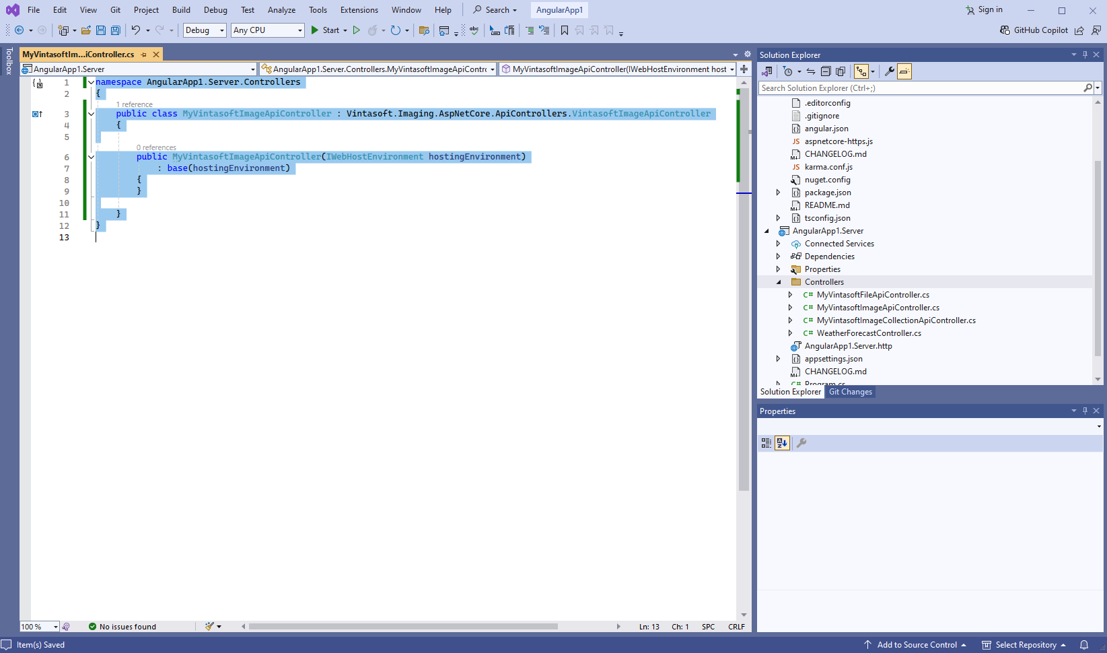Click the Undo arrow icon
This screenshot has width=1107, height=653.
pyautogui.click(x=136, y=30)
